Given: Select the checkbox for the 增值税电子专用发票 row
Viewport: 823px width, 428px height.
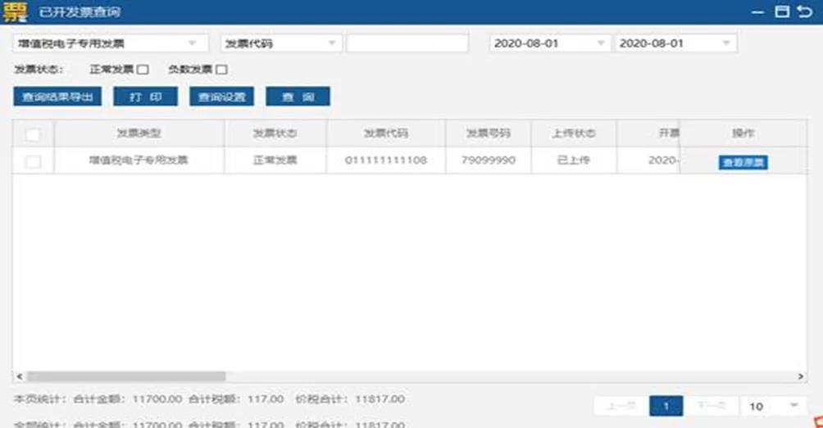Looking at the screenshot, I should [33, 161].
